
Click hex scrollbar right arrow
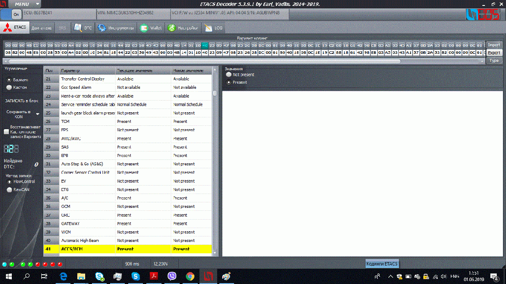click(x=483, y=61)
